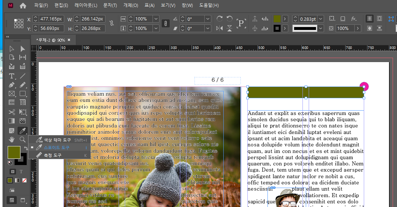Expand the fill color options arrow

[x=285, y=19]
